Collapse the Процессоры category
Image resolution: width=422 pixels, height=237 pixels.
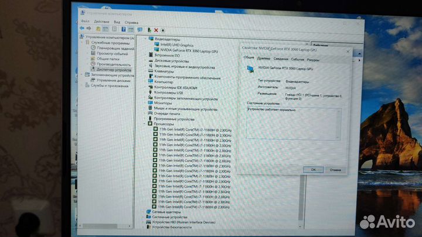pyautogui.click(x=144, y=123)
